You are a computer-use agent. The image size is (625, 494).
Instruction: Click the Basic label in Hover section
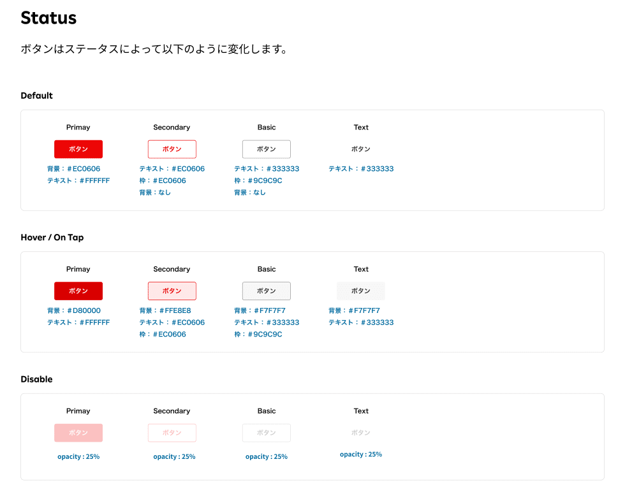coord(267,269)
